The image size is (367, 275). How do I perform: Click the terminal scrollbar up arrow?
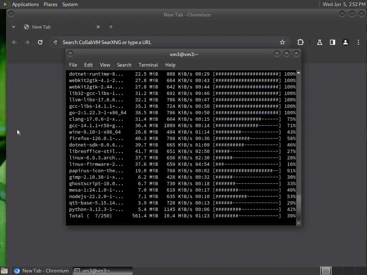pos(299,73)
